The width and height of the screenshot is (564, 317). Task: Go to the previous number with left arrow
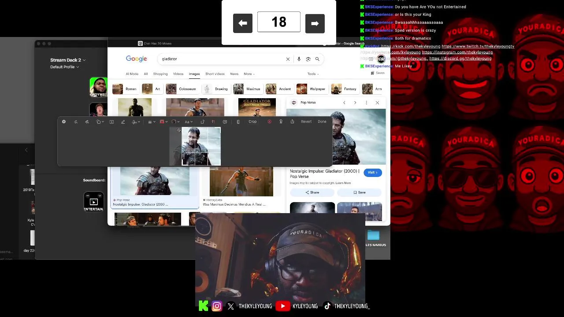click(x=243, y=23)
